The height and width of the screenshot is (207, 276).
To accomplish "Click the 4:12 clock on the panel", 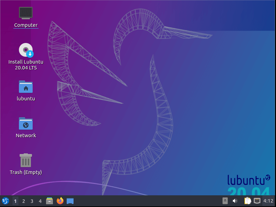I will 268,201.
